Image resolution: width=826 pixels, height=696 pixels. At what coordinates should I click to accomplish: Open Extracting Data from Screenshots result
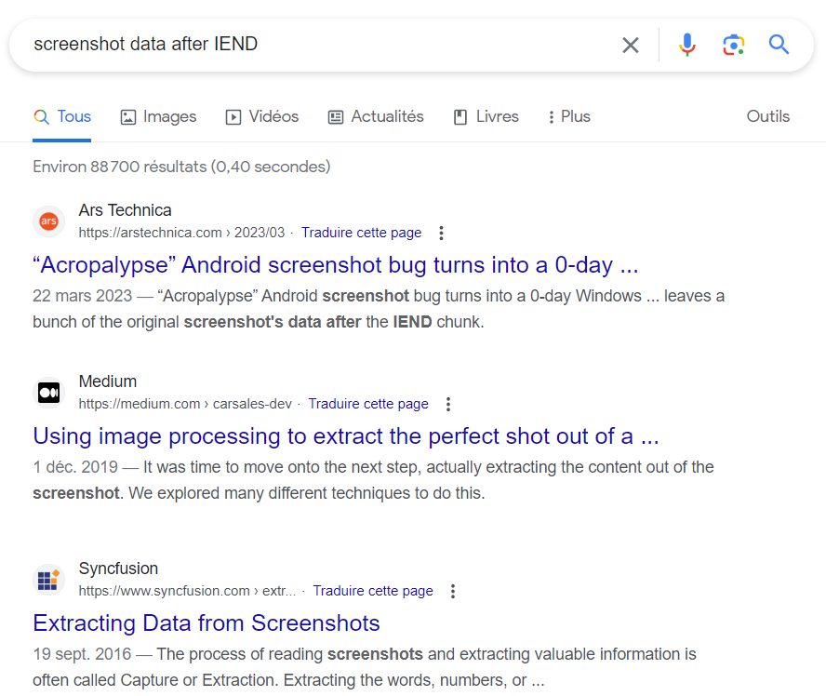[x=206, y=623]
